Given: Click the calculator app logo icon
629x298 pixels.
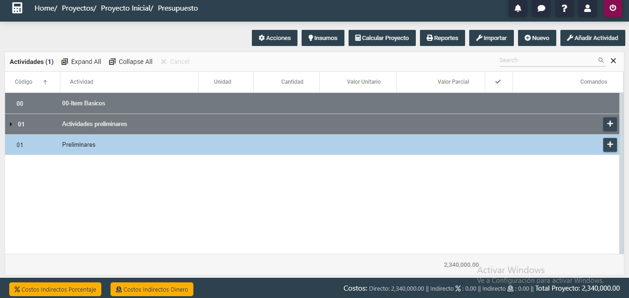Looking at the screenshot, I should pos(17,8).
